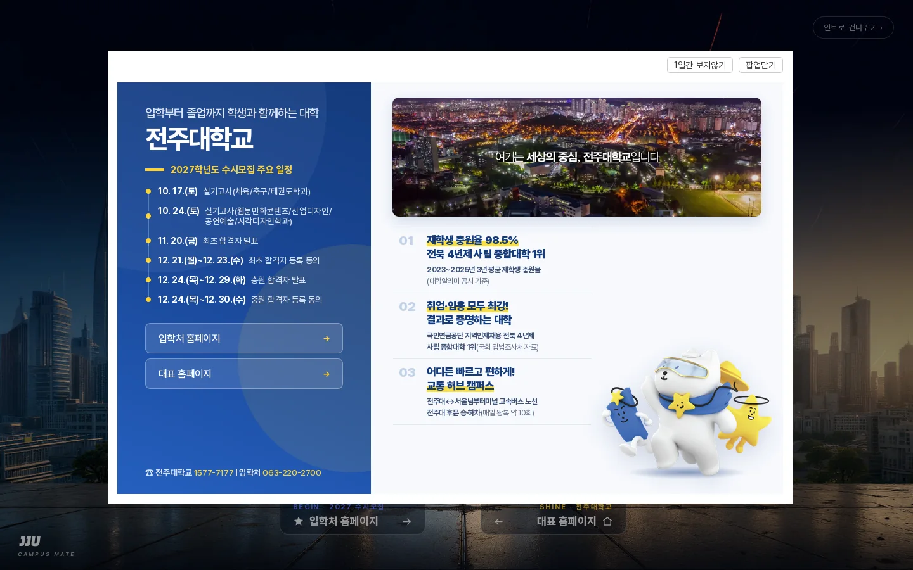Select the 12. 24.(목)~12. 30.(수) 등록 동의 row
This screenshot has height=570, width=913.
240,300
